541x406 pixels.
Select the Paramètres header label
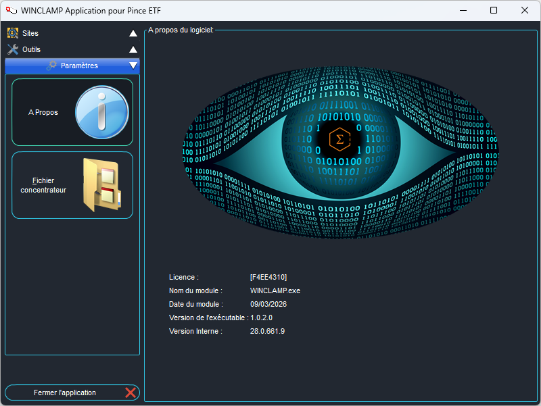[x=79, y=66]
